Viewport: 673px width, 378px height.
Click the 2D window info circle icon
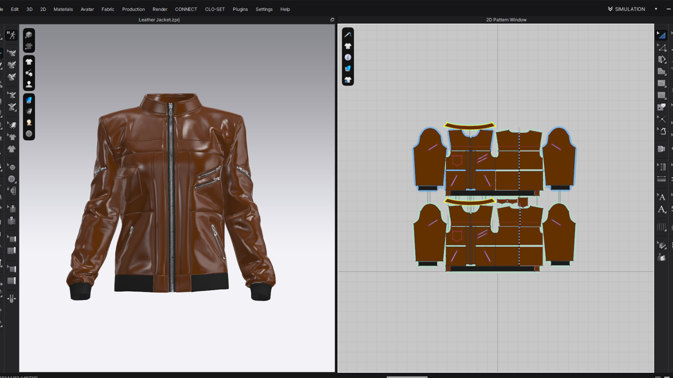tap(348, 57)
